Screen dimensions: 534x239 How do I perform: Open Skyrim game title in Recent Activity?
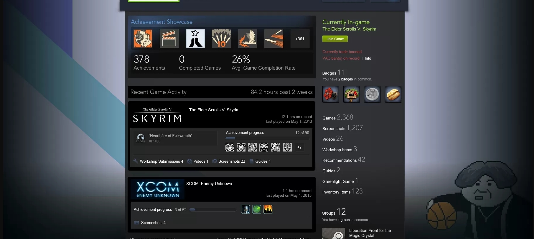pos(214,110)
